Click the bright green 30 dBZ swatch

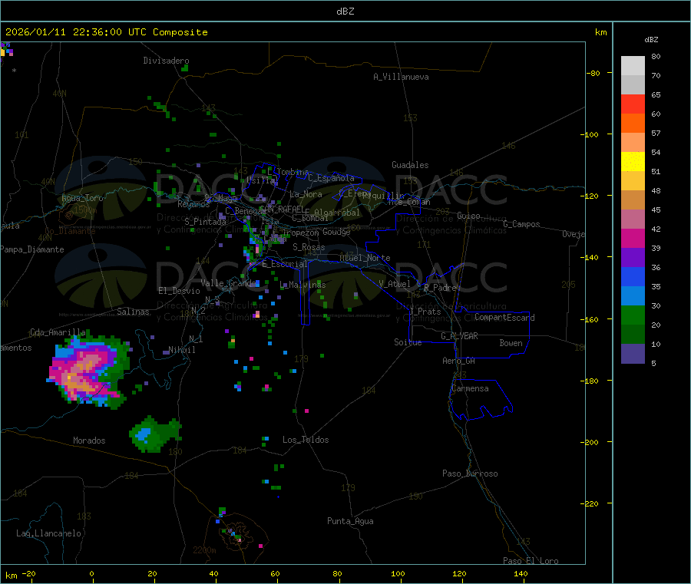click(633, 315)
